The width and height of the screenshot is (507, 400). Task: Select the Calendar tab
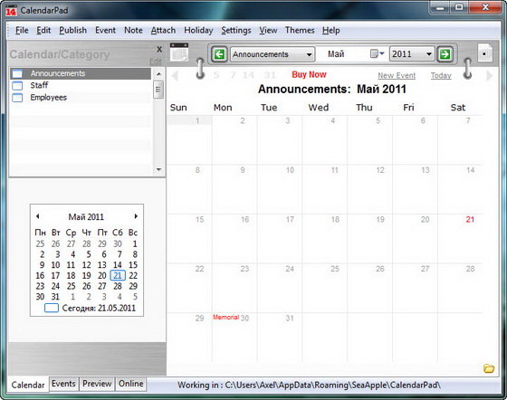(28, 385)
